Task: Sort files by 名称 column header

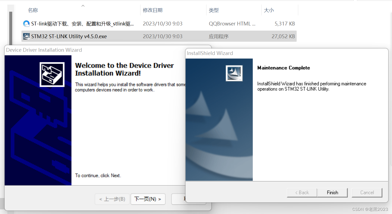Action: 33,10
